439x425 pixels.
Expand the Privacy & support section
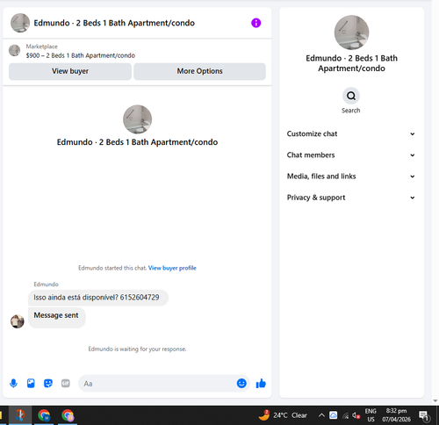[x=351, y=198]
